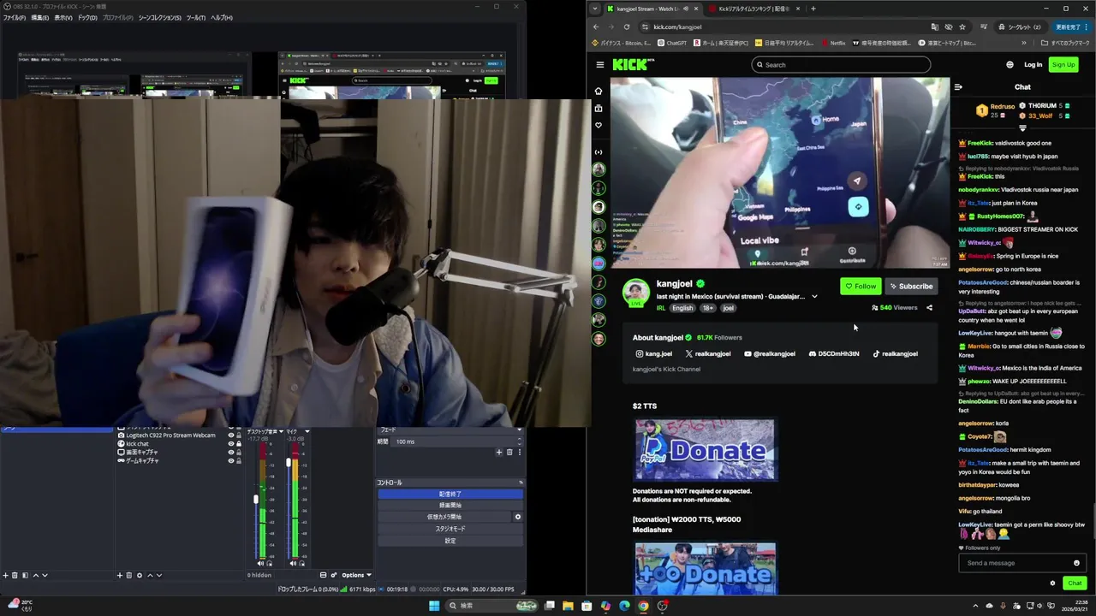Toggle lock on ゲームキャプチャ source

239,460
